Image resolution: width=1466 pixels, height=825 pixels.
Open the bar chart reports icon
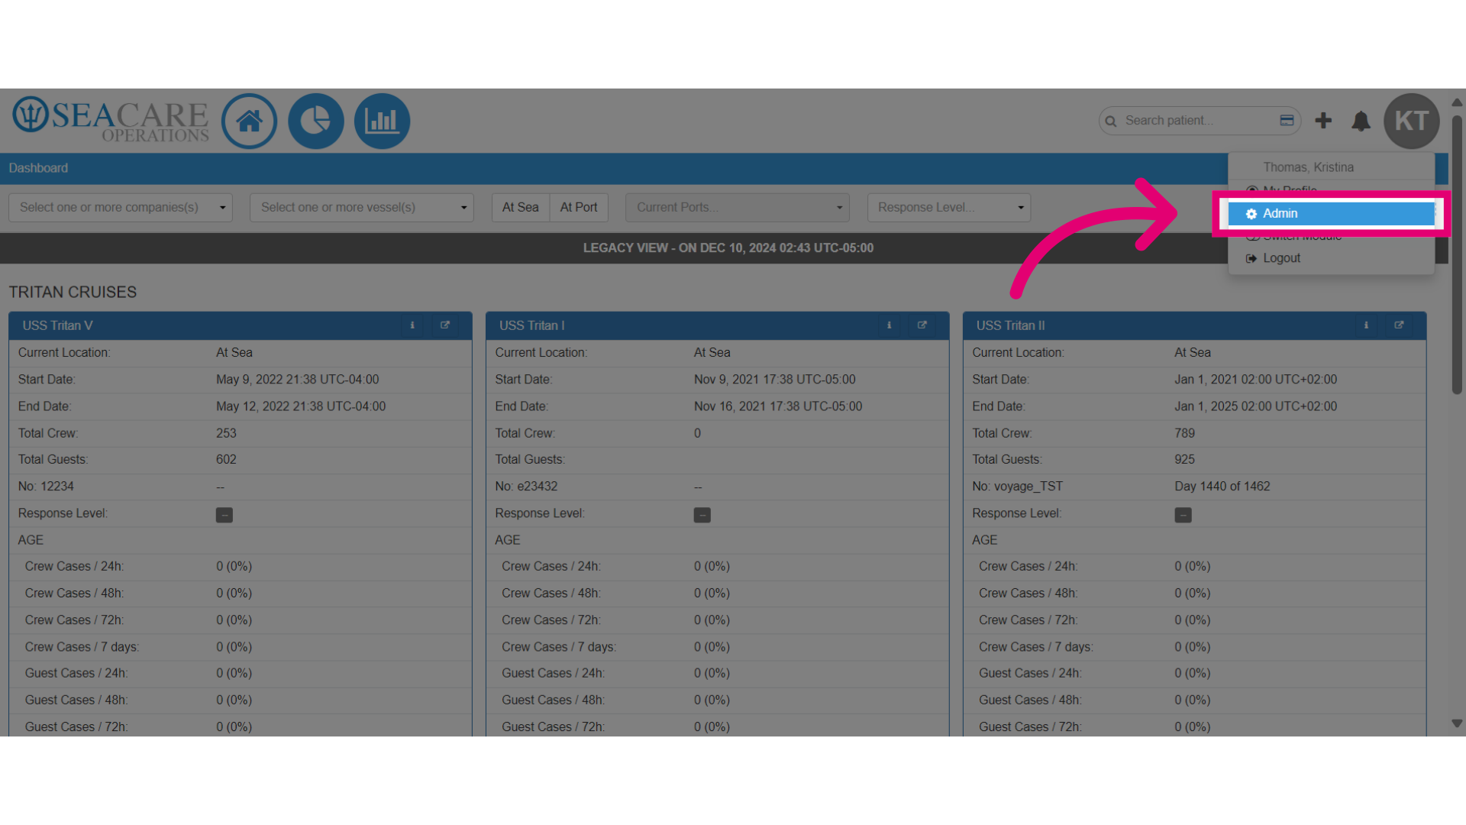click(x=382, y=121)
